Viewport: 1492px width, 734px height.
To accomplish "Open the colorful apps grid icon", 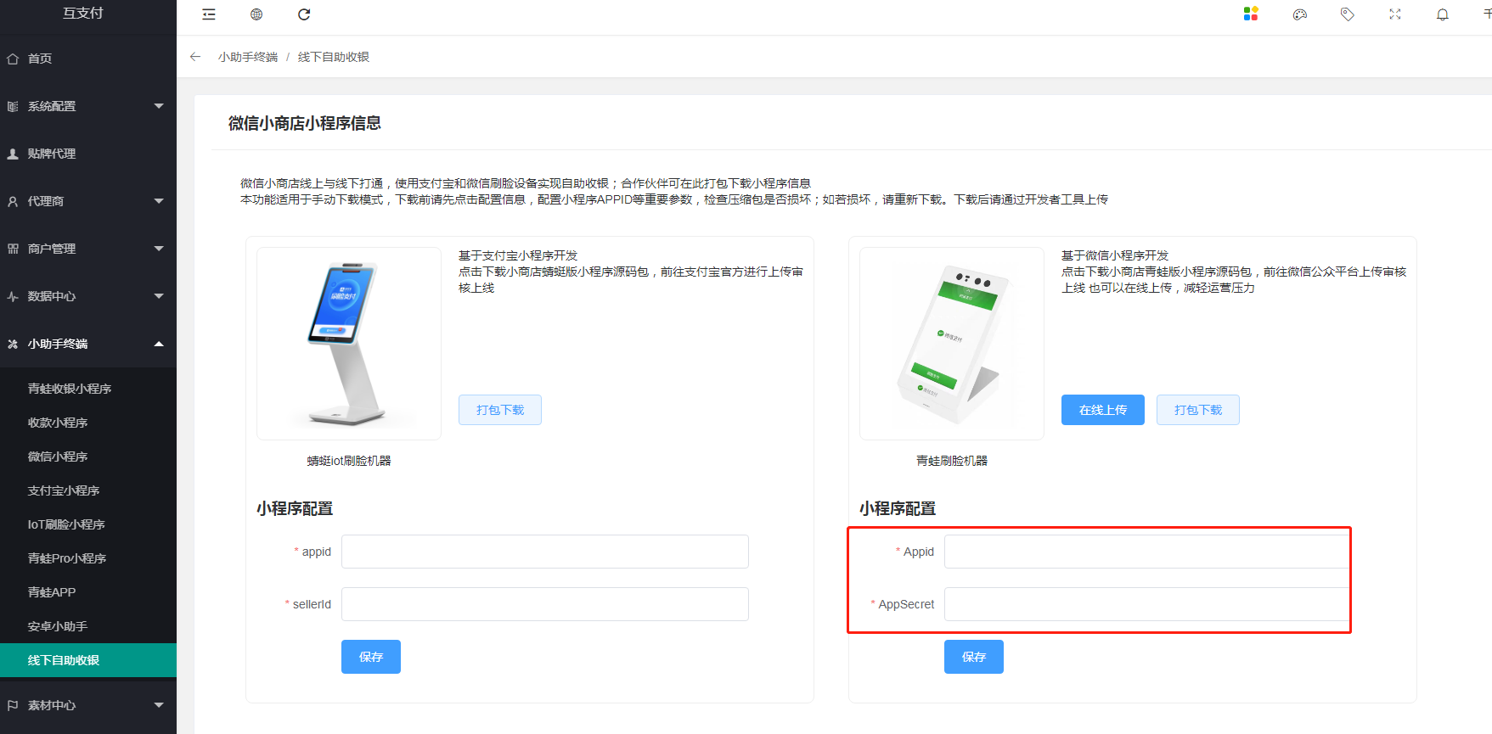I will (1251, 14).
